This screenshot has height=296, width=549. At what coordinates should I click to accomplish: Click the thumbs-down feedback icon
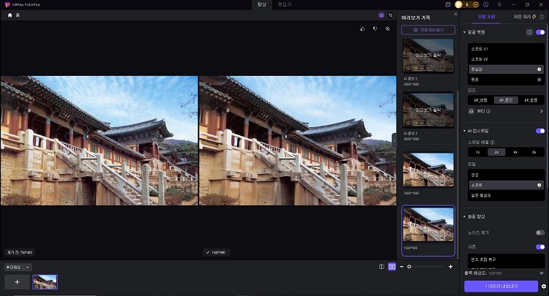[375, 29]
